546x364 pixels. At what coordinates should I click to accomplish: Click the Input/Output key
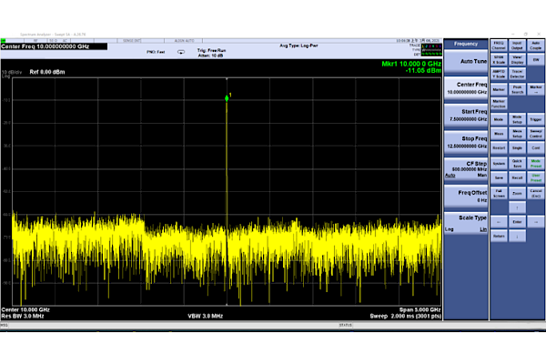(517, 45)
